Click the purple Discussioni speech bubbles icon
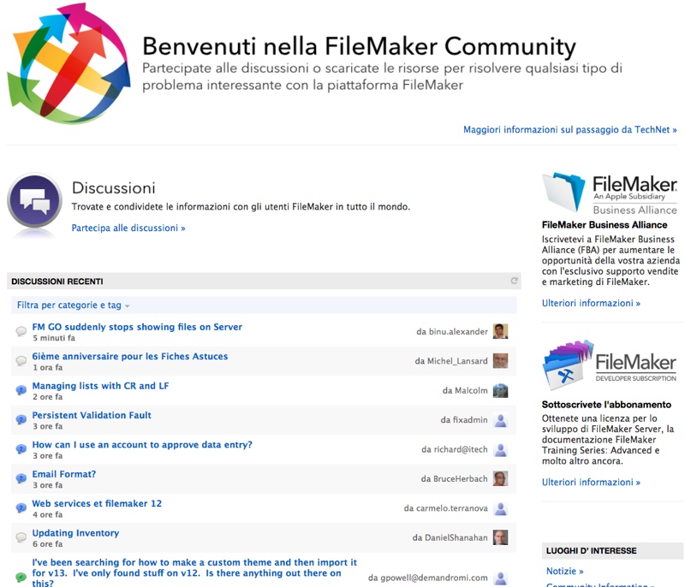Screen dimensions: 685x587 34,201
